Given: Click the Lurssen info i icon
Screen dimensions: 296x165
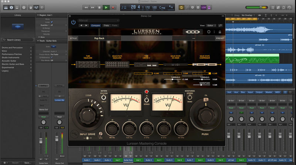Looking at the screenshot, I should 214,32.
